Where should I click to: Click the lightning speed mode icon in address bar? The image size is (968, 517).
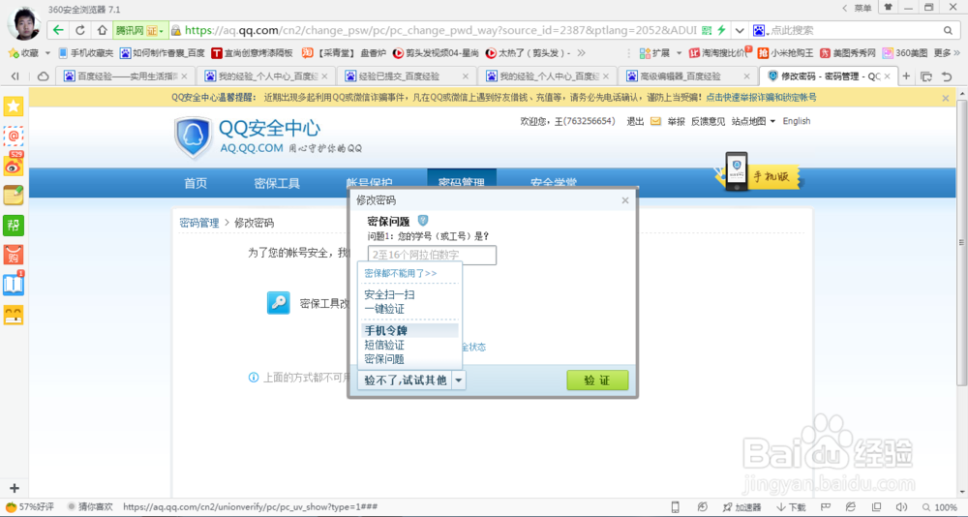click(720, 30)
